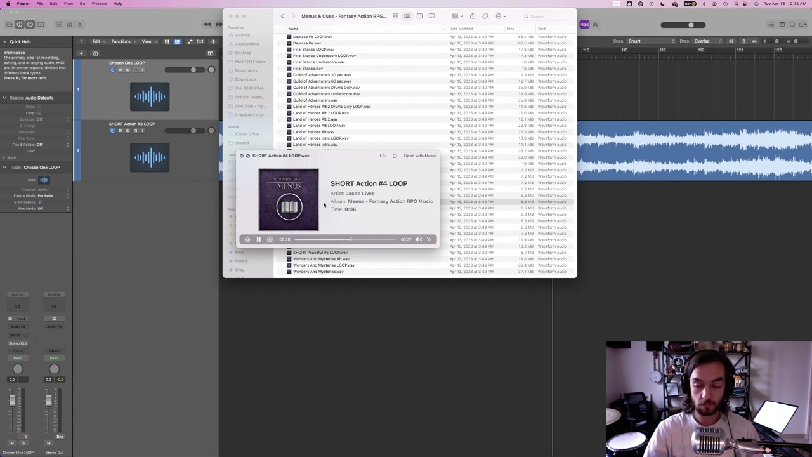
Task: Open the media Browsers icon in Logic
Action: coord(804,25)
